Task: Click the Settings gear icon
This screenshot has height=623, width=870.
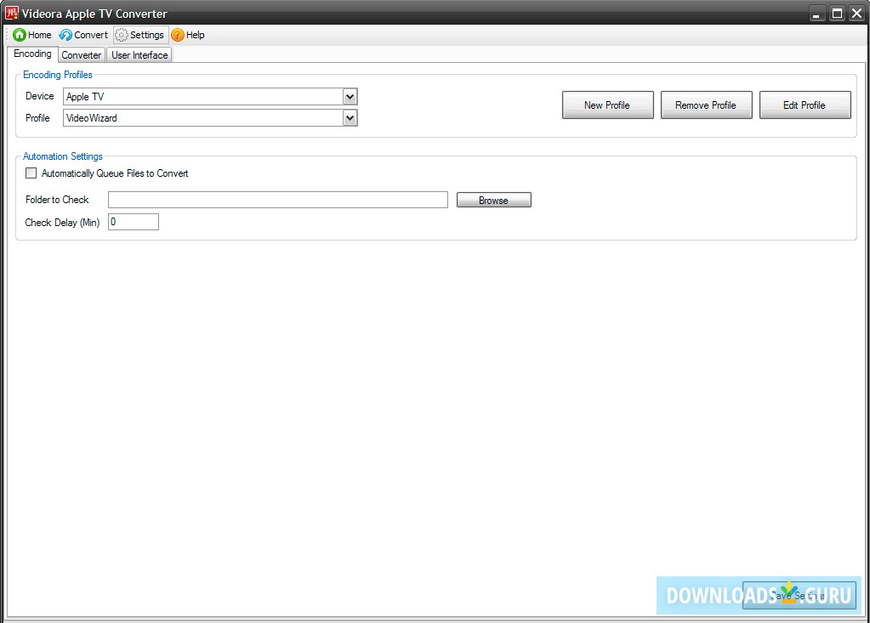Action: pos(121,35)
